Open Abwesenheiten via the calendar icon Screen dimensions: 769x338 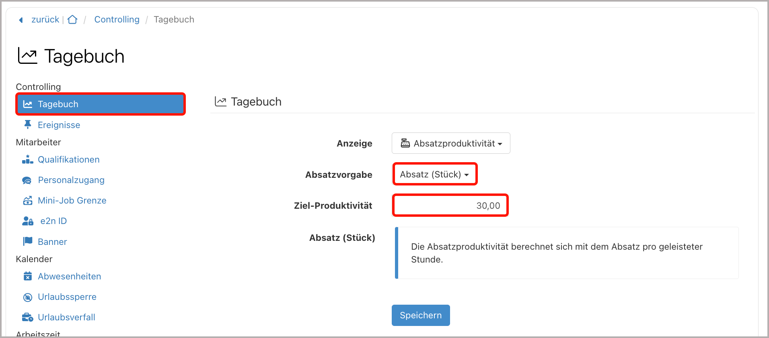pos(27,276)
